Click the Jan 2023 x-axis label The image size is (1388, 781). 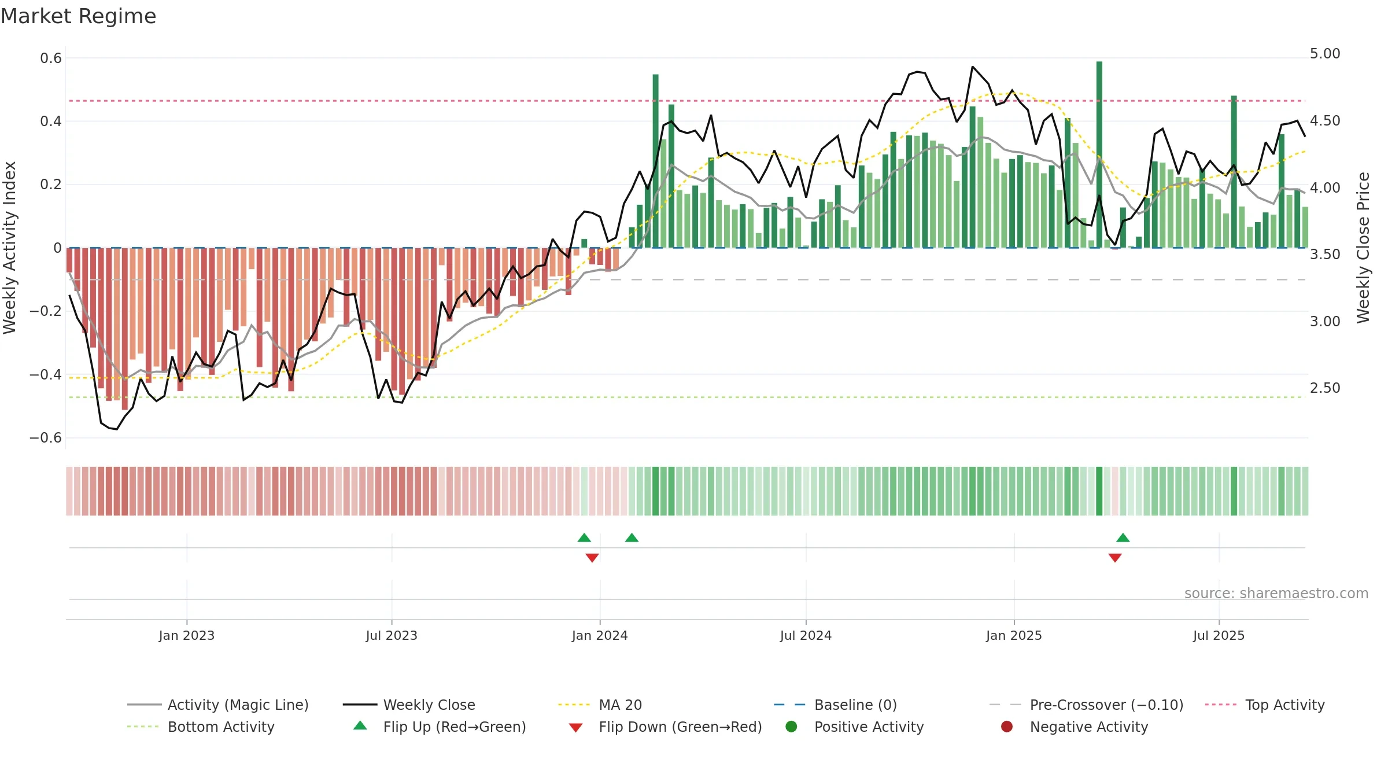[187, 635]
